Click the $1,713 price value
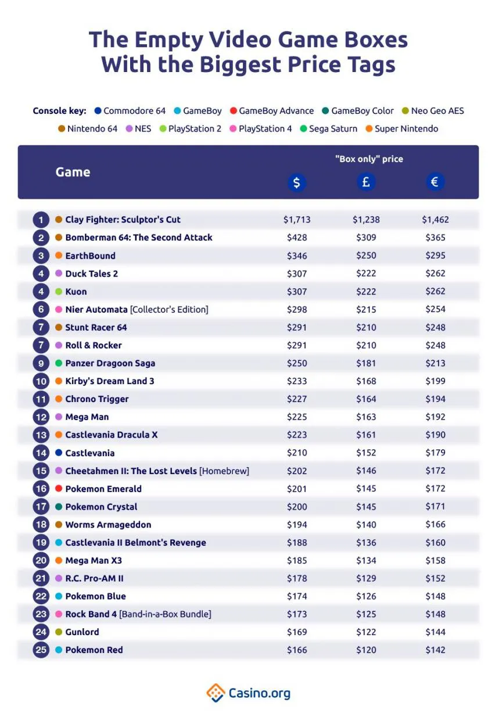 click(x=297, y=220)
